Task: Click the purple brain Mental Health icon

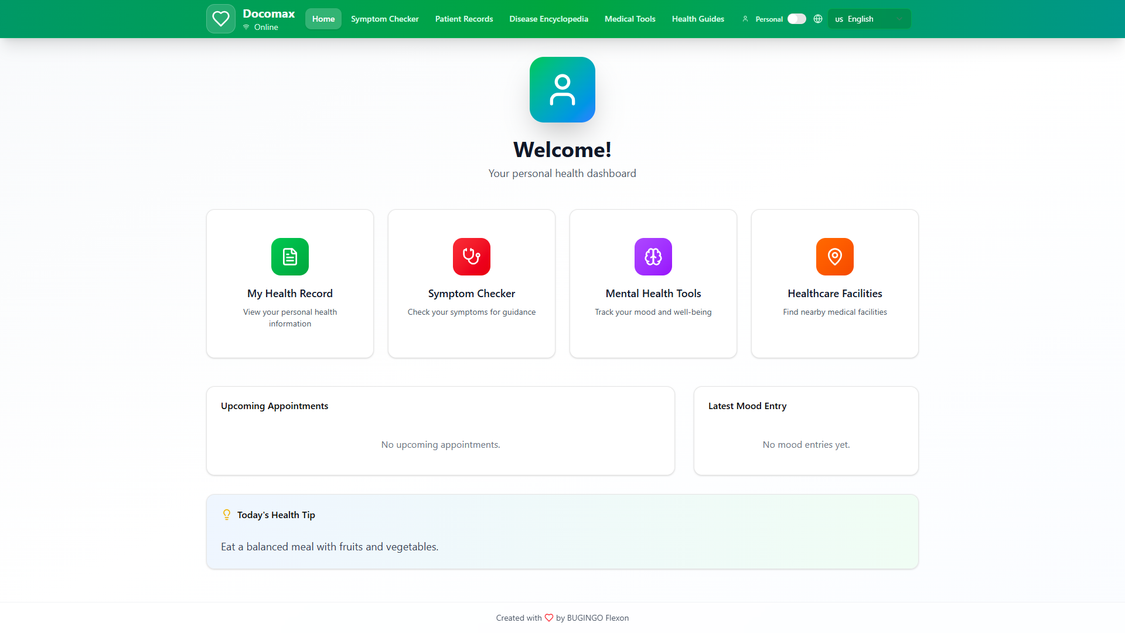Action: coord(653,257)
